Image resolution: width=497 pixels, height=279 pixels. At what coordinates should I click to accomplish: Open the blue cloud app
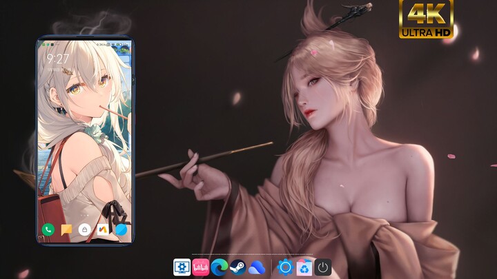(257, 268)
